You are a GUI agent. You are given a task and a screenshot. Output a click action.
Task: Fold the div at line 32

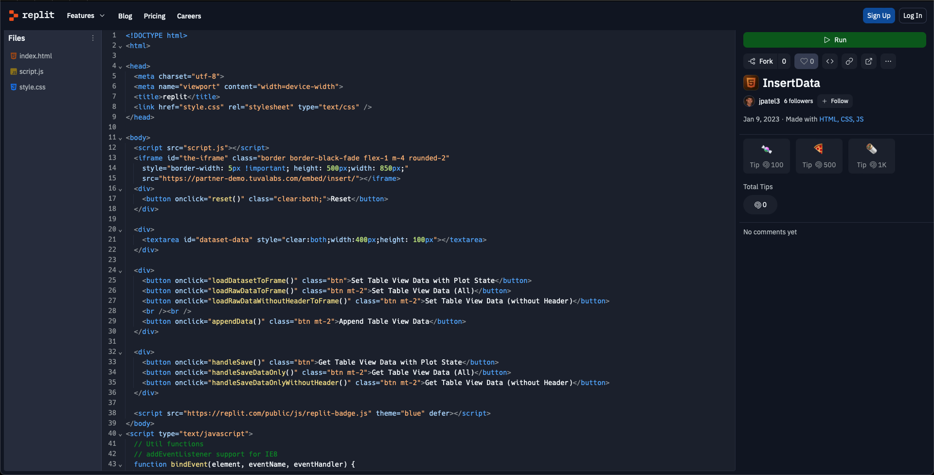click(120, 353)
